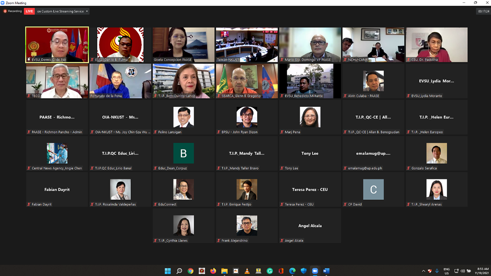The image size is (491, 276).
Task: Open File Explorer folder icon in taskbar
Action: point(224,271)
